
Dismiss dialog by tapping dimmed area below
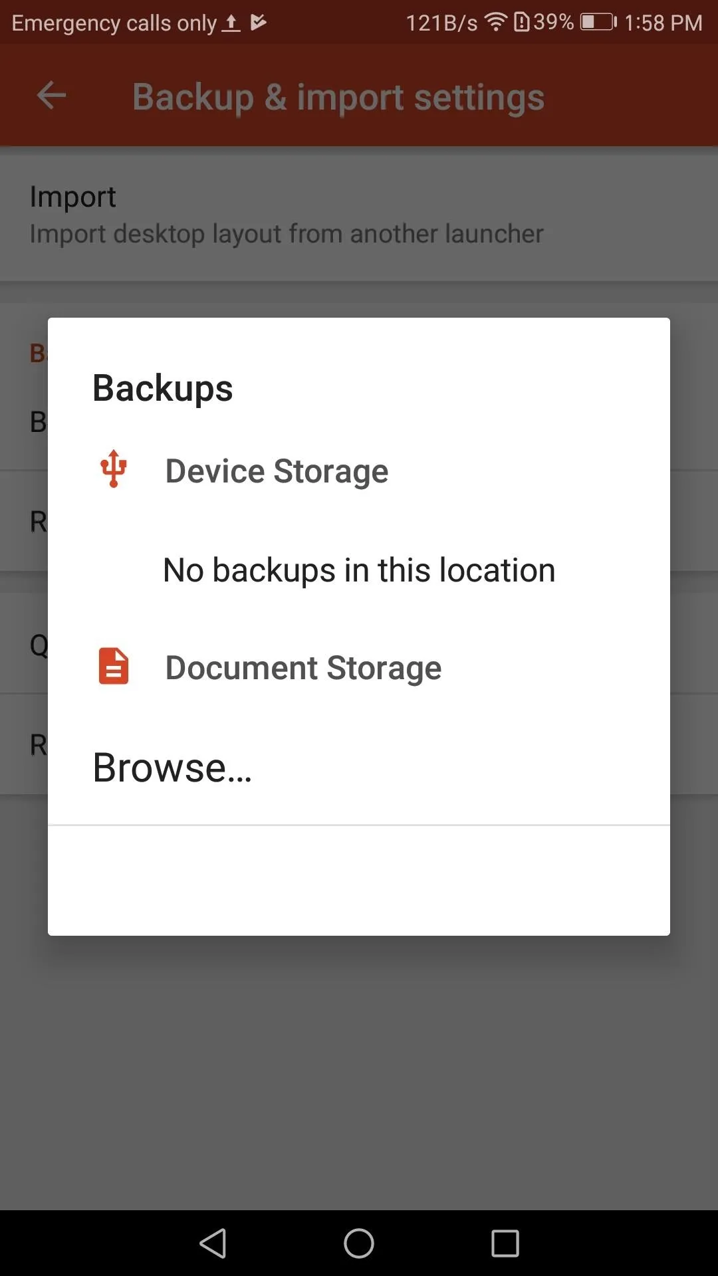tap(359, 1070)
